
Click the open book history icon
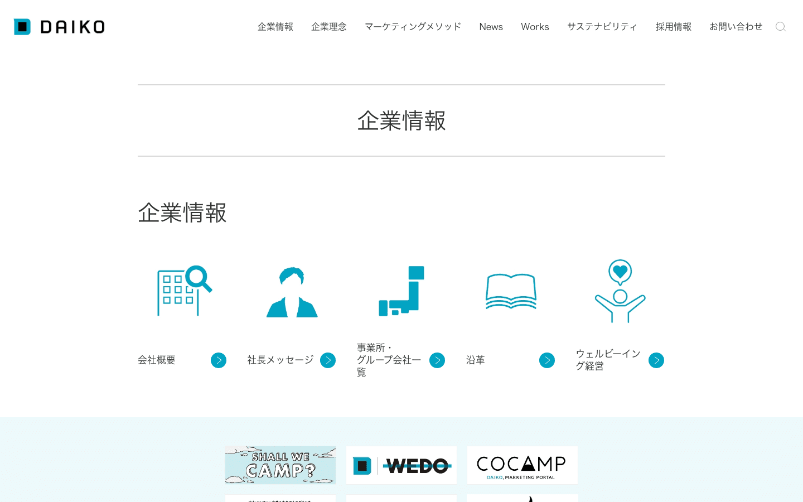511,291
